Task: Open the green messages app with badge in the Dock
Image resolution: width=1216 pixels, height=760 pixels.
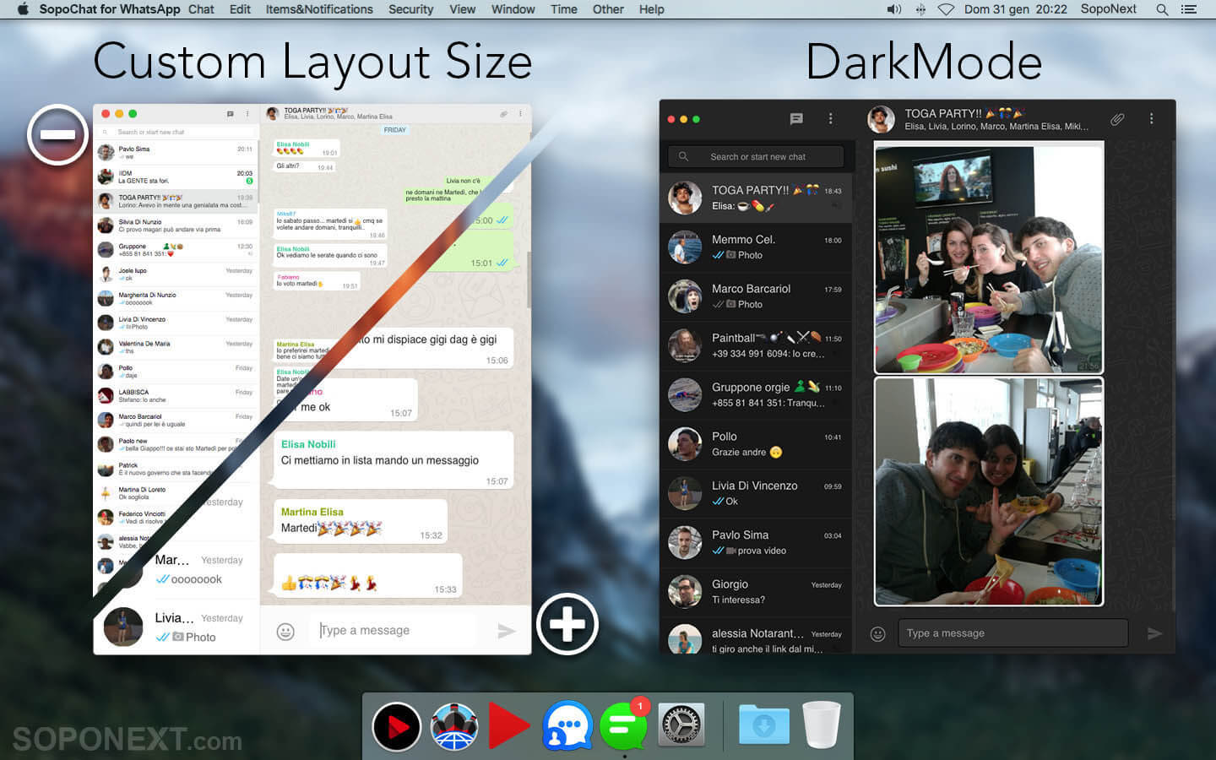Action: pyautogui.click(x=623, y=725)
